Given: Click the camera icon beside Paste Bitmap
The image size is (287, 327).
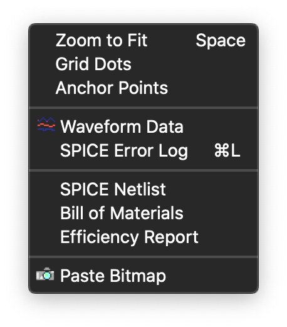Looking at the screenshot, I should [x=45, y=274].
